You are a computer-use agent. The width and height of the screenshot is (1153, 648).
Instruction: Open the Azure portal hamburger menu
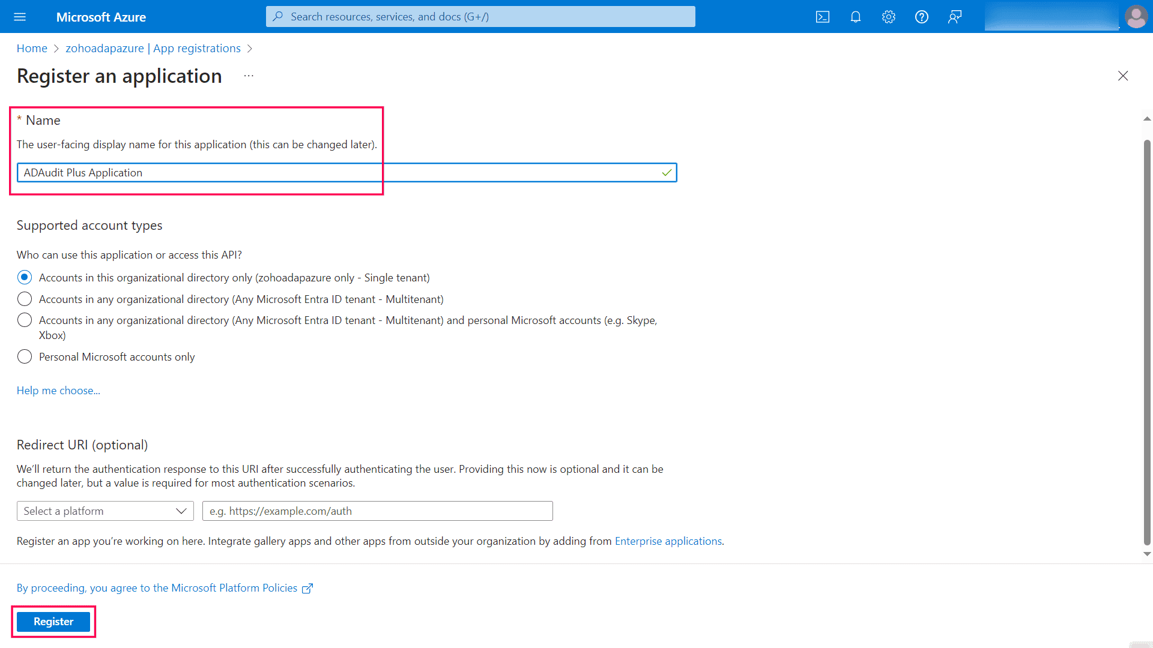coord(20,16)
